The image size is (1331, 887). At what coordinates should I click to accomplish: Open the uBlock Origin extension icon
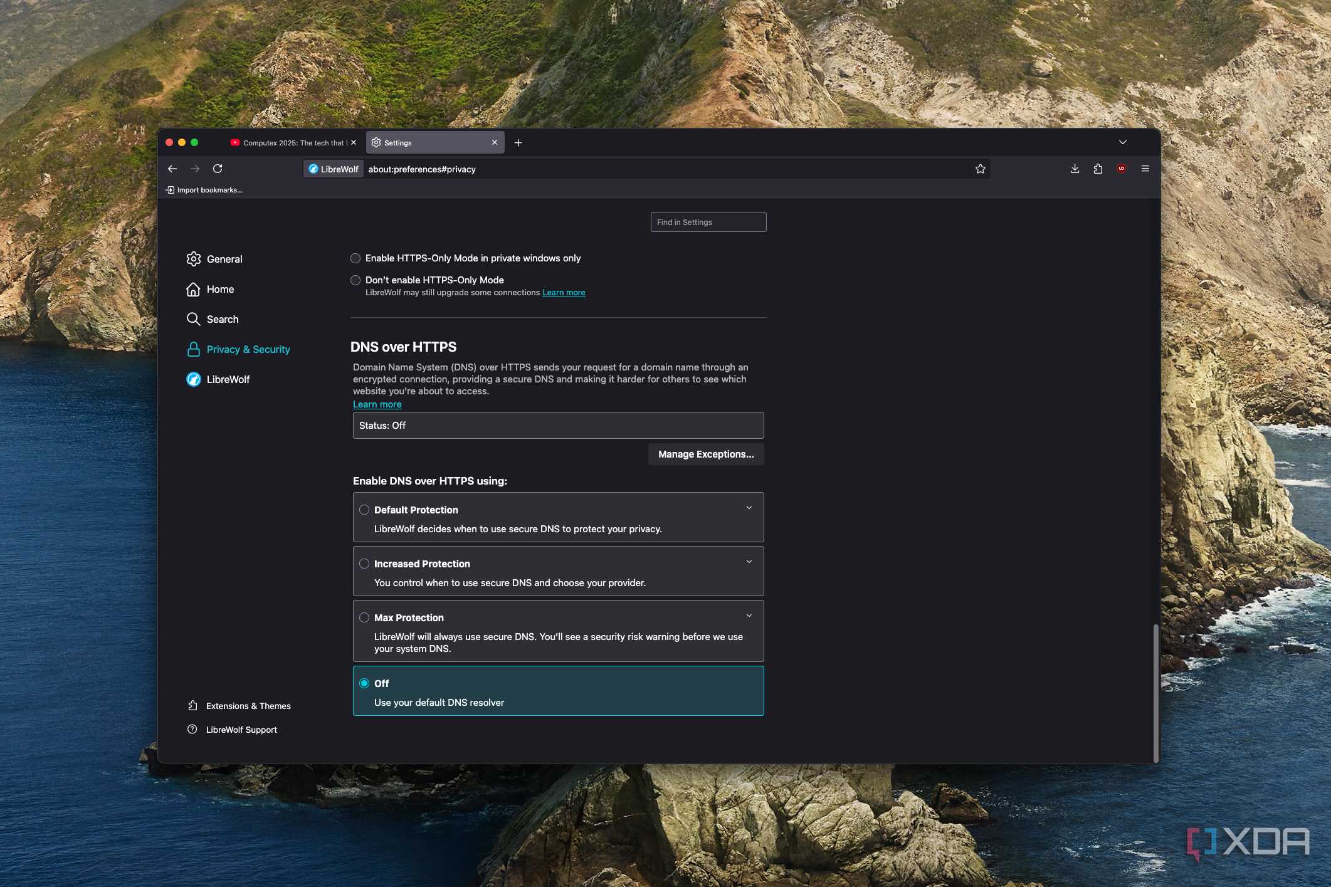pos(1122,169)
